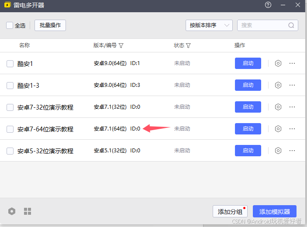The width and height of the screenshot is (307, 227).
Task: Open the help question mark icon
Action: coord(268,5)
